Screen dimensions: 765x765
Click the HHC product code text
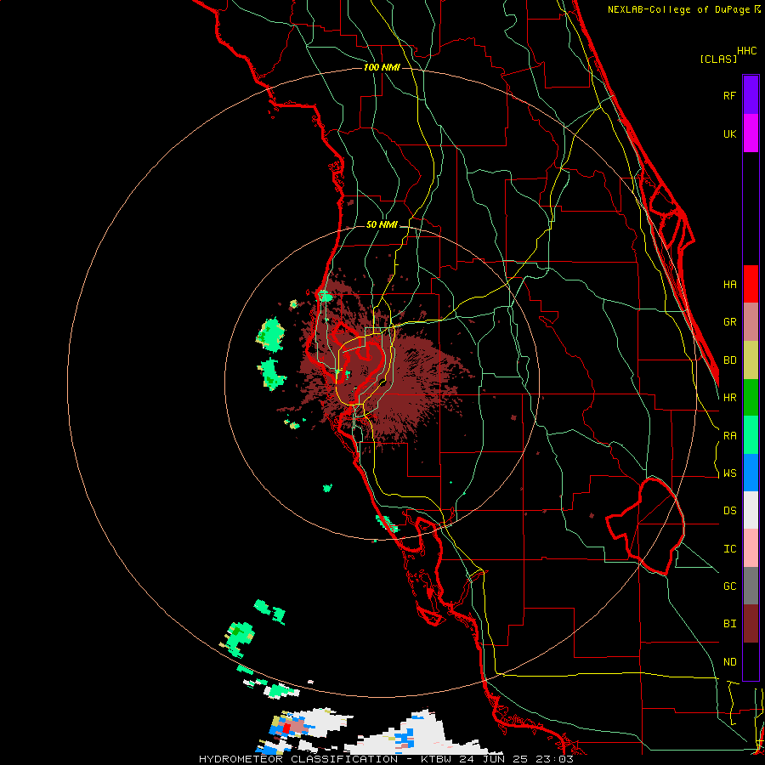tap(747, 51)
